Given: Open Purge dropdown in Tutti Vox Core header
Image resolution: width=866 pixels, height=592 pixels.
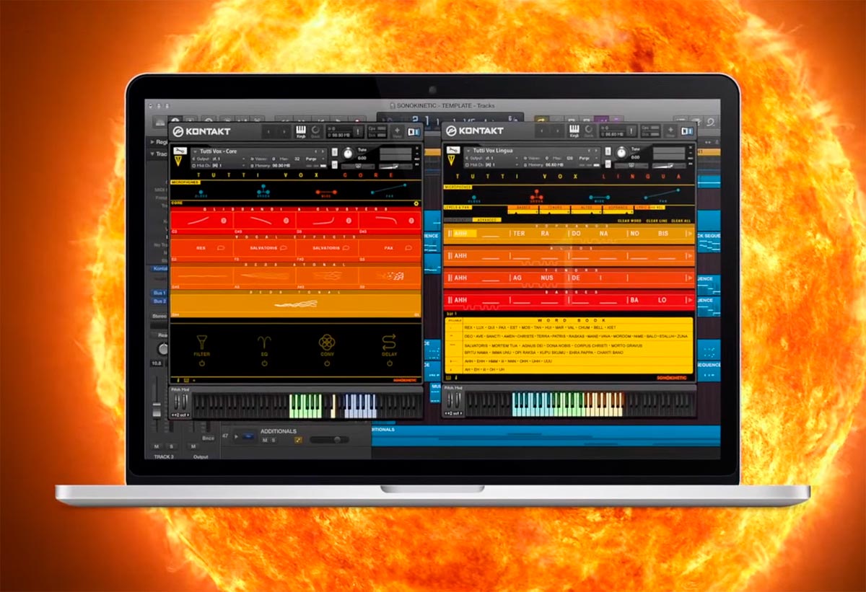Looking at the screenshot, I should [314, 158].
